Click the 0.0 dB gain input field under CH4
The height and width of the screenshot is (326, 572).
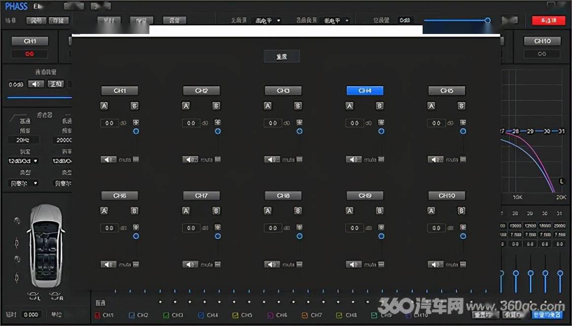(x=355, y=123)
